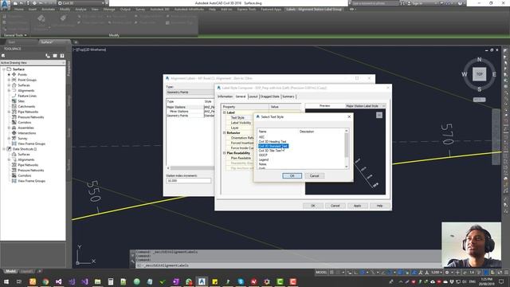Open the notification center icon
The image size is (510, 287).
pyautogui.click(x=501, y=281)
